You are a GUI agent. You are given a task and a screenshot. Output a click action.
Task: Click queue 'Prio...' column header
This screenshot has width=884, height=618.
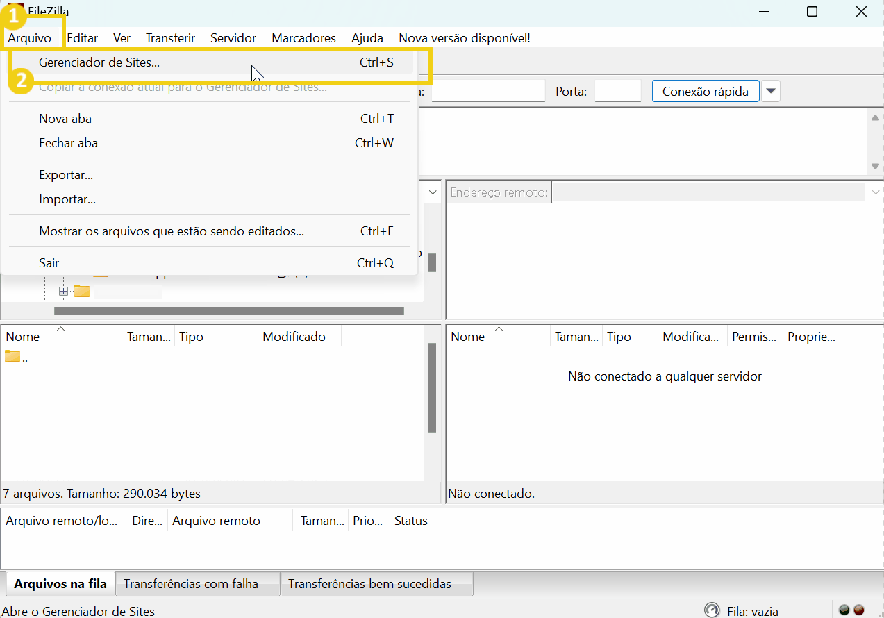pos(369,521)
